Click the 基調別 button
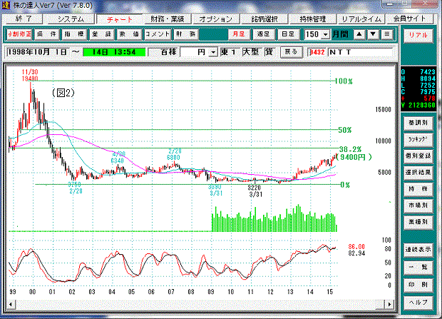 pyautogui.click(x=418, y=123)
